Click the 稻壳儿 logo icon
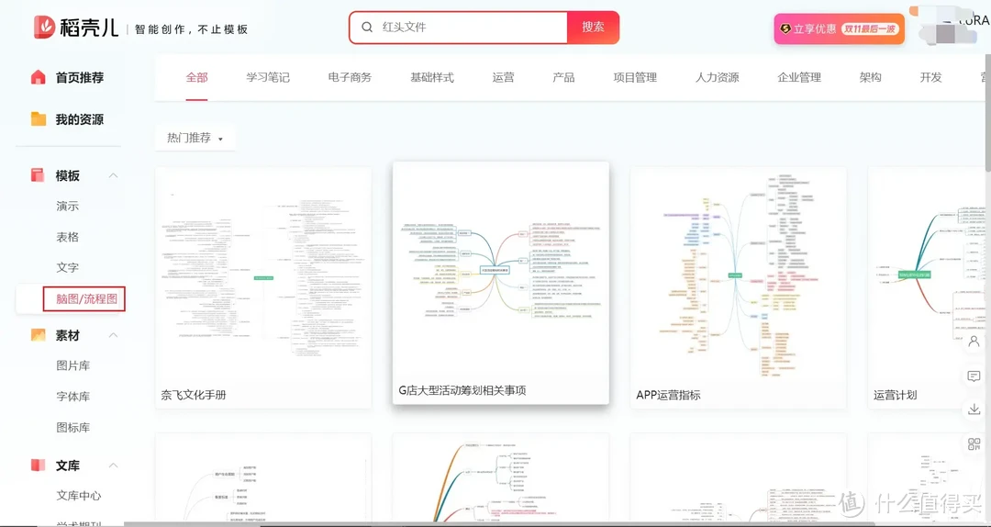 pos(44,28)
